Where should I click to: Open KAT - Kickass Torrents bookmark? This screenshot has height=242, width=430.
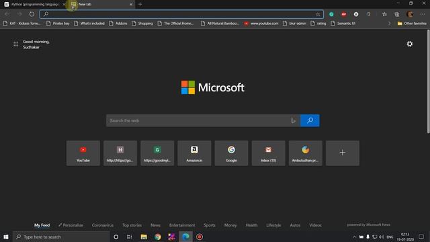[22, 24]
